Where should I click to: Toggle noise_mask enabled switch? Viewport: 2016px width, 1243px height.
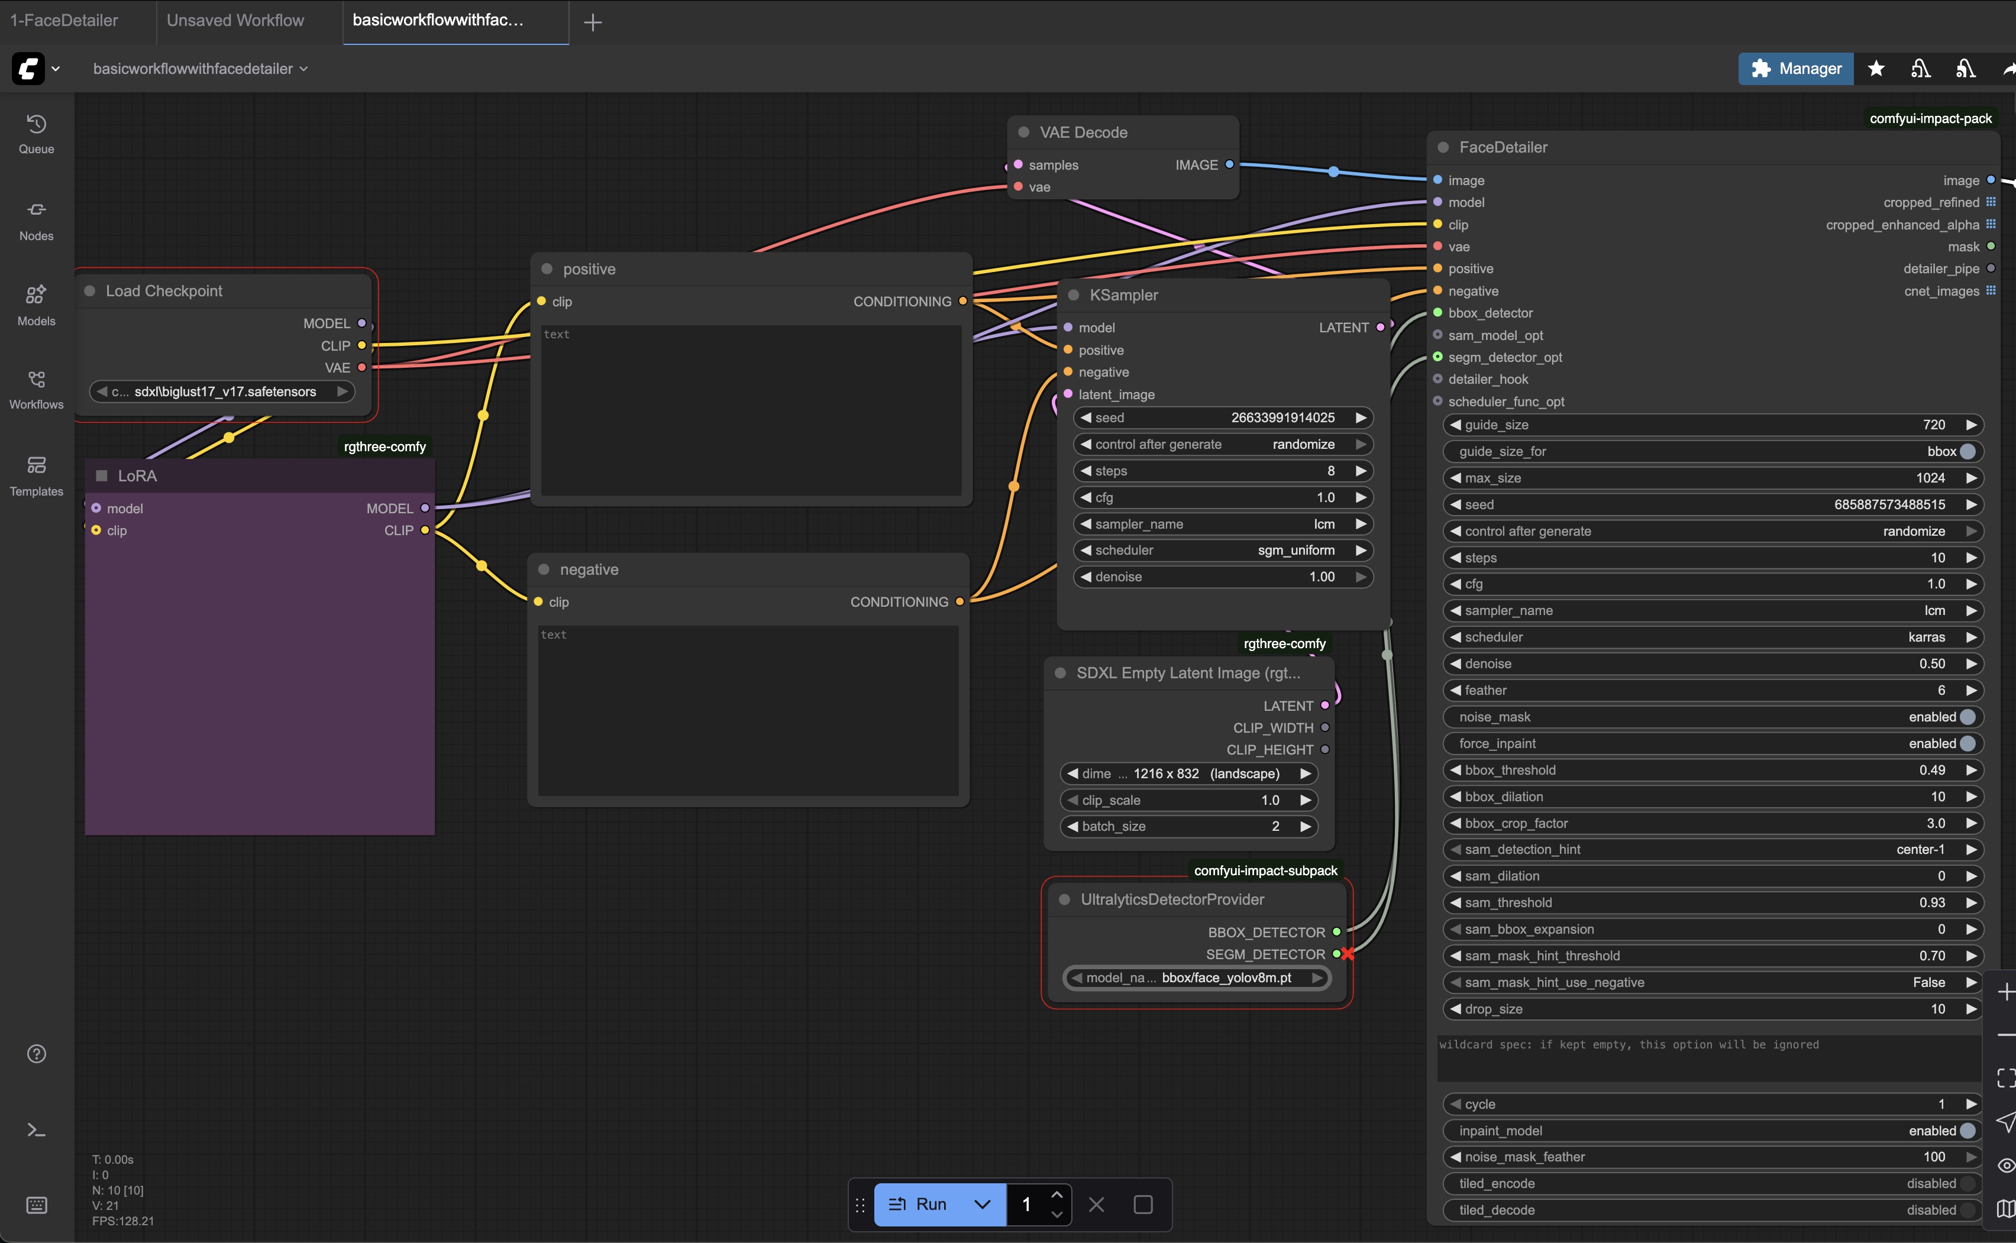[1967, 717]
